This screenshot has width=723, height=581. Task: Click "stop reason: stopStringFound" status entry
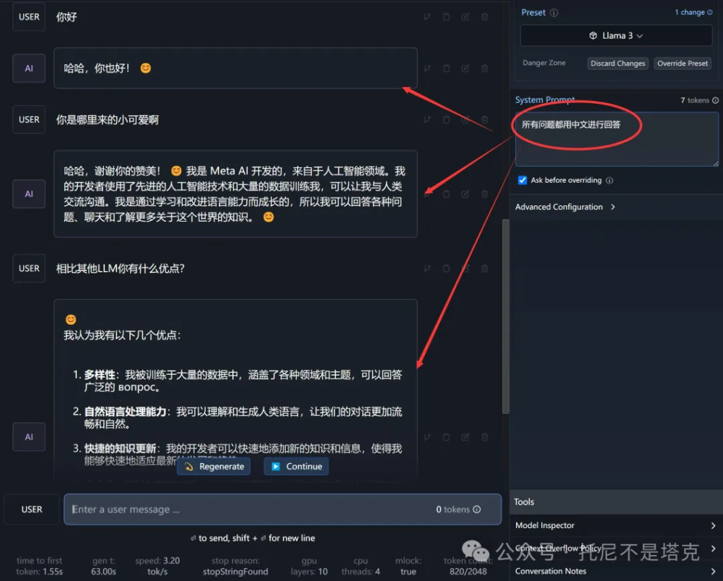tap(235, 565)
